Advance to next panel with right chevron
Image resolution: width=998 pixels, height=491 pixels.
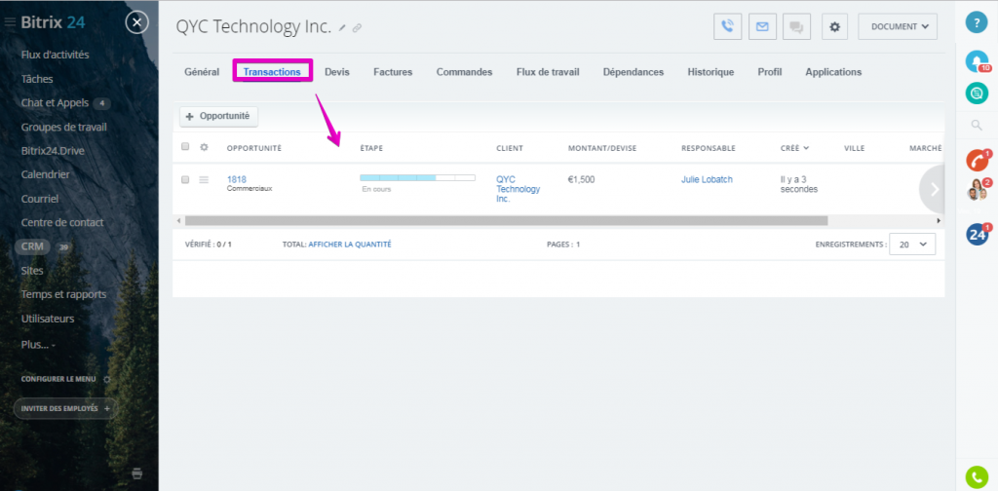(934, 189)
